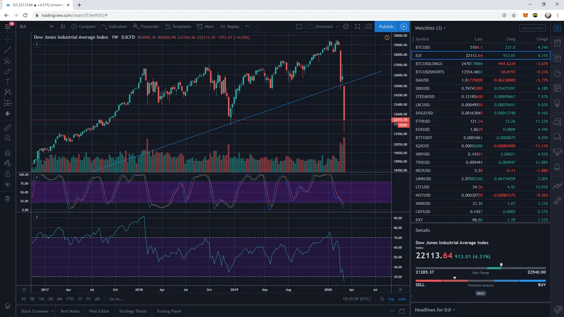Select BTCUSD row in watchlist

(x=481, y=47)
